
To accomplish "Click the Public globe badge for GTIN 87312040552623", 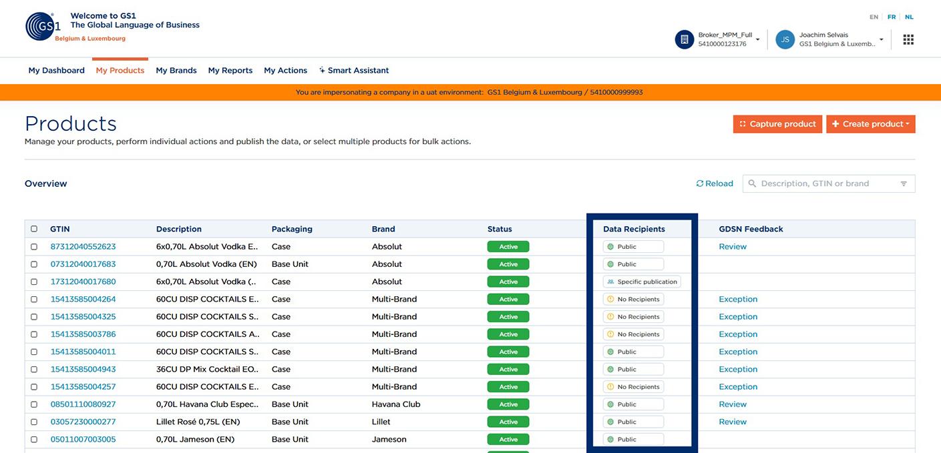I will point(633,247).
